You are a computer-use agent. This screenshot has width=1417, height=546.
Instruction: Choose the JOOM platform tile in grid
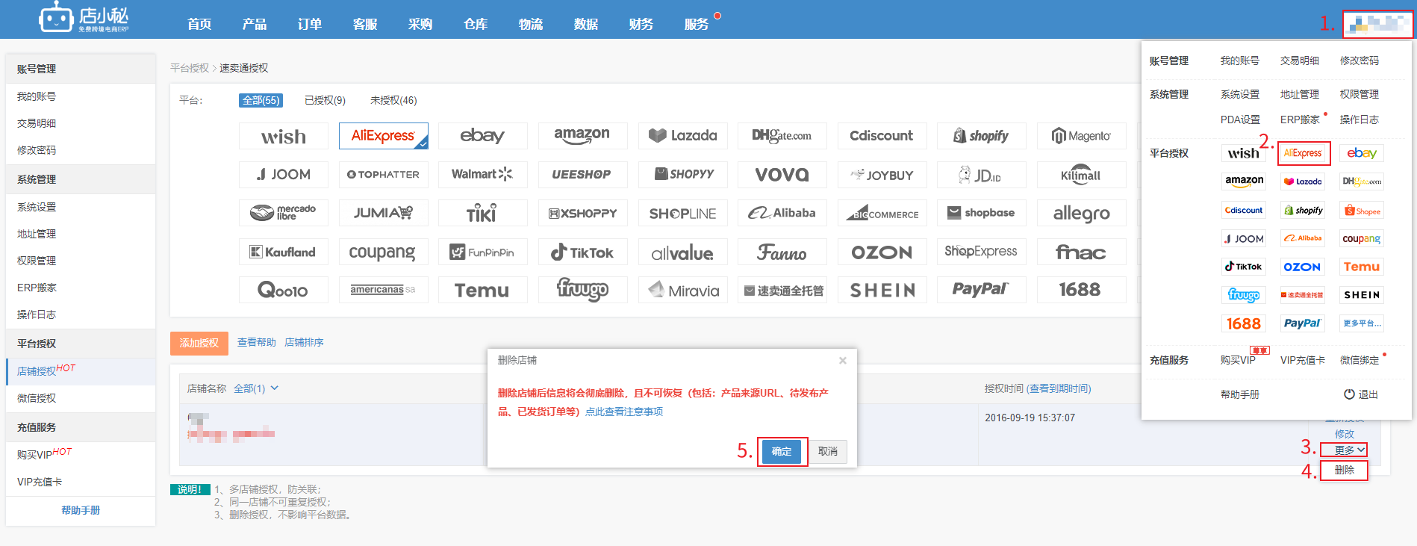284,175
